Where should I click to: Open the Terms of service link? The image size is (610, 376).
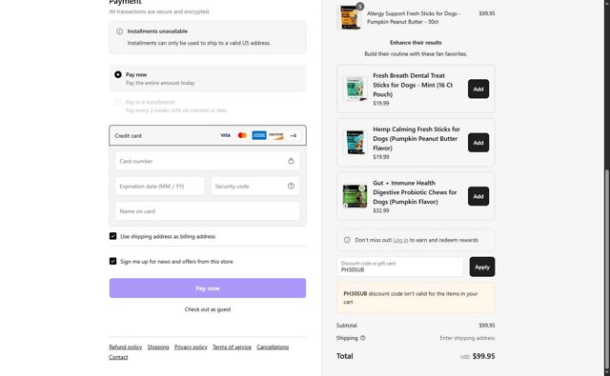[x=232, y=346]
